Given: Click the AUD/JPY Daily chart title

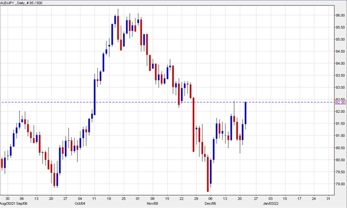Looking at the screenshot, I should pyautogui.click(x=21, y=3).
